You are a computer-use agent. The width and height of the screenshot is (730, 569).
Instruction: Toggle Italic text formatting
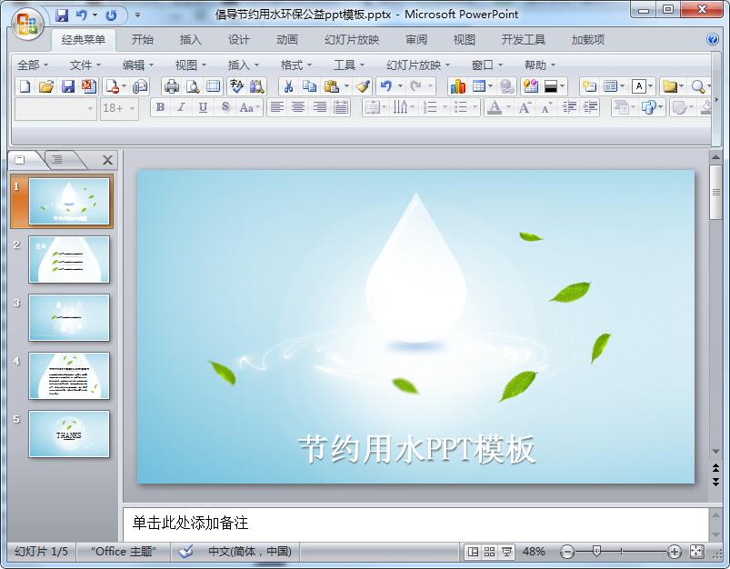181,107
